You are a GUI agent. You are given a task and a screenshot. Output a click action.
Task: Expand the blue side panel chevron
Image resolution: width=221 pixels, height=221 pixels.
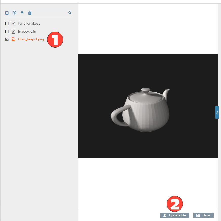click(217, 112)
